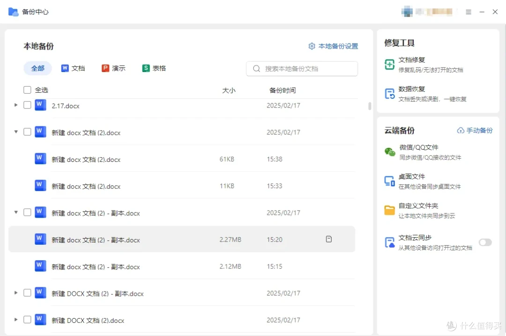Click the user avatar in the title bar

[x=407, y=12]
